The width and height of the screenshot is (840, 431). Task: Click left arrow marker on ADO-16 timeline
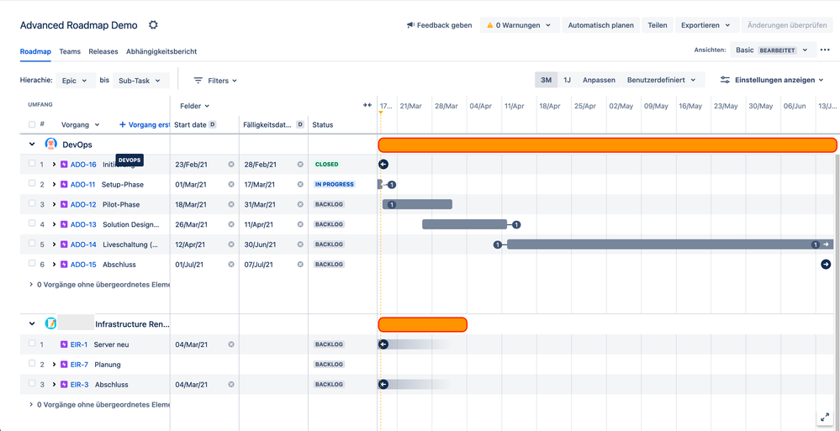click(383, 165)
